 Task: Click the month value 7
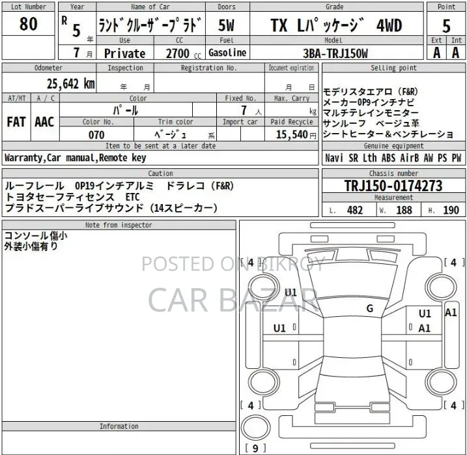click(x=77, y=53)
